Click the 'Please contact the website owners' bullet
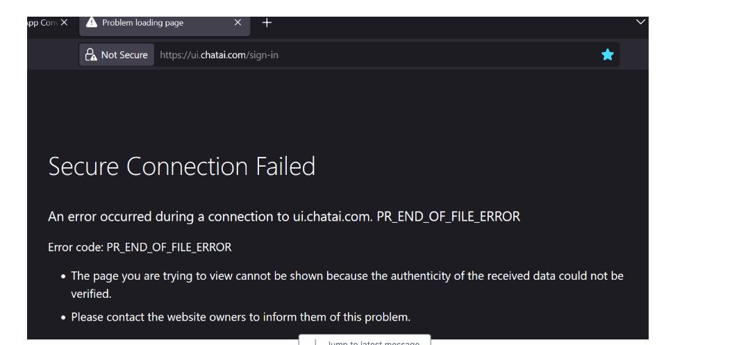 point(240,317)
